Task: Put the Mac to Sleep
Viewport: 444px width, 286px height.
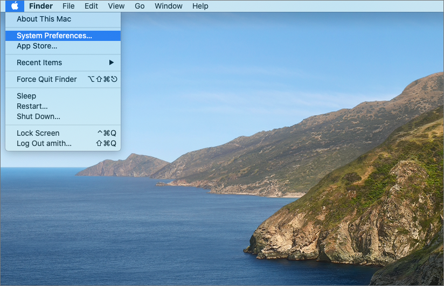Action: coord(26,96)
